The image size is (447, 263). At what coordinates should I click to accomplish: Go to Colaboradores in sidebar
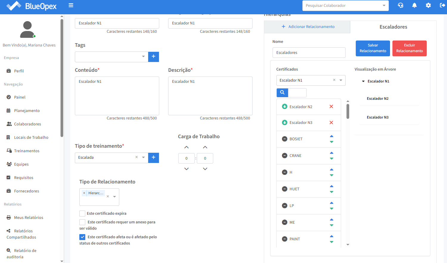coord(27,124)
